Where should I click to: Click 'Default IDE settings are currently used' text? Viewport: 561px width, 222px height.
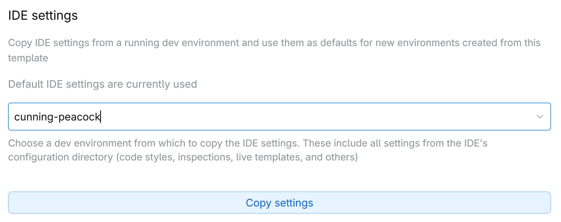tap(103, 84)
